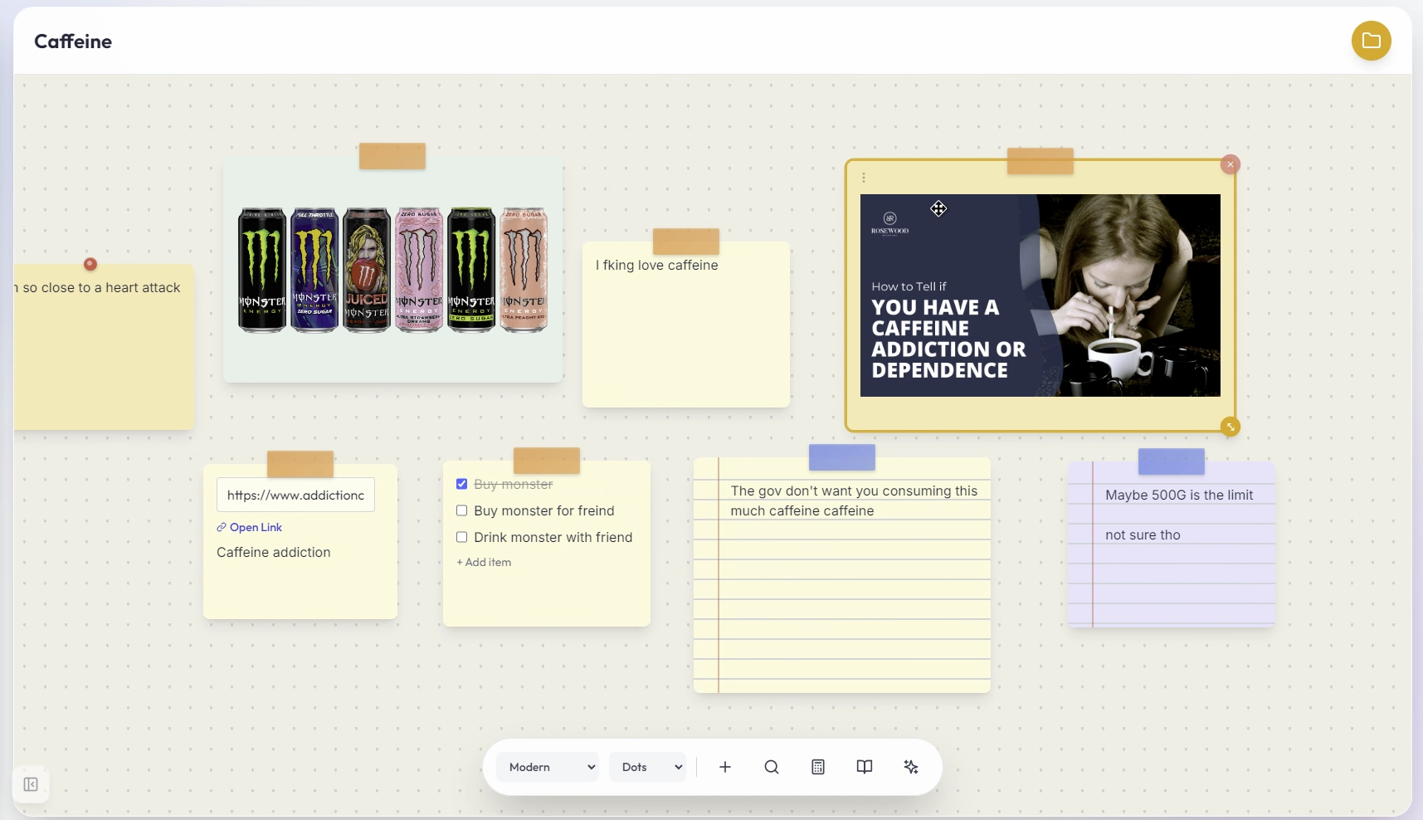Click the plus icon to add a note
Image resolution: width=1423 pixels, height=820 pixels.
724,767
